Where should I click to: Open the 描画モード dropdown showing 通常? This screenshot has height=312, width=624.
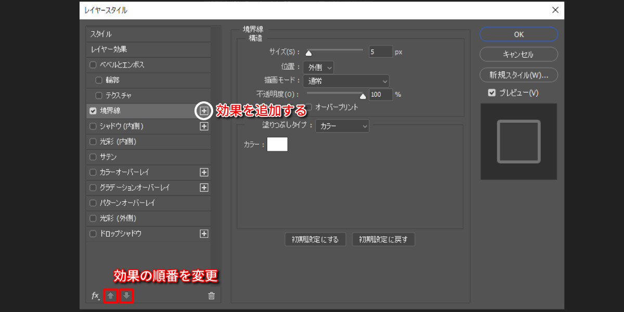[346, 81]
